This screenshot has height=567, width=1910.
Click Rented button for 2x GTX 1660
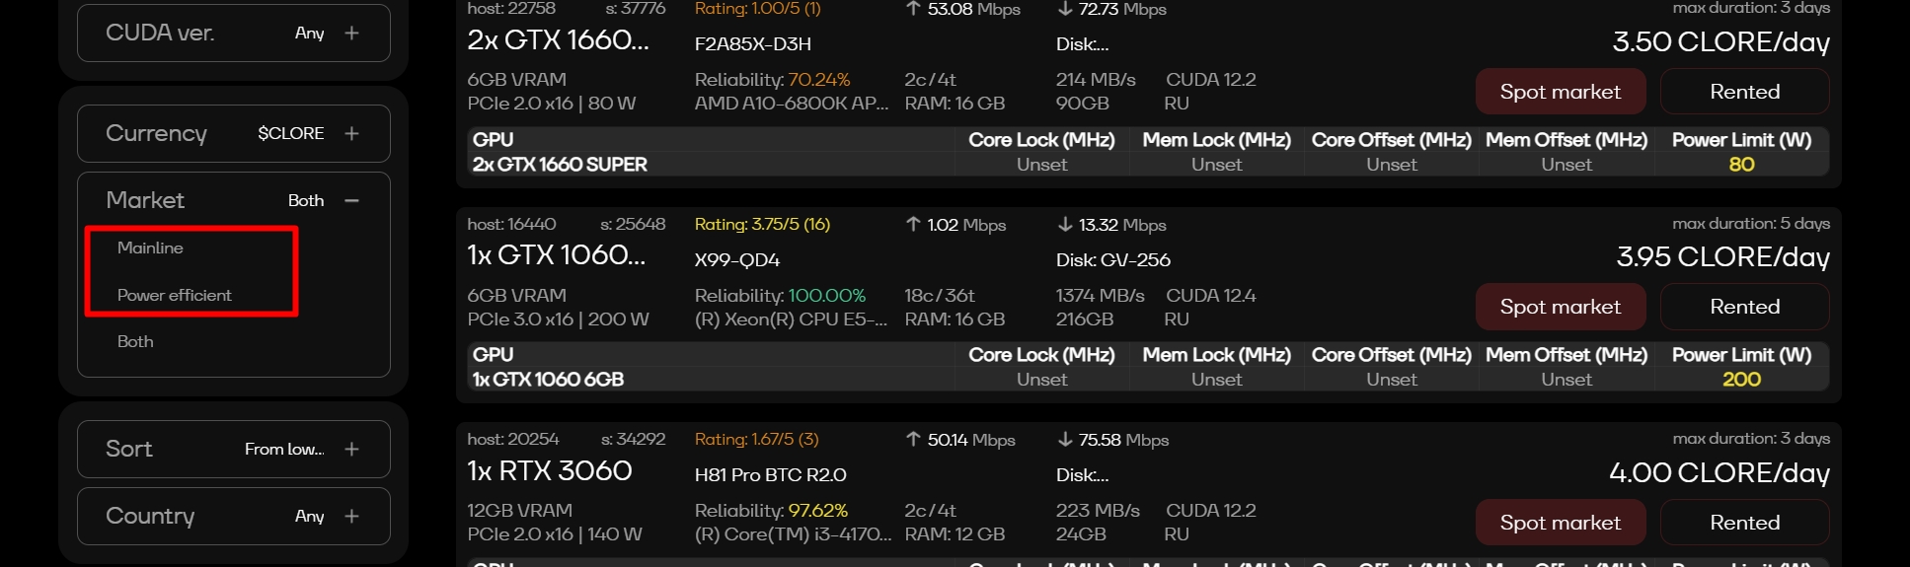pos(1744,92)
